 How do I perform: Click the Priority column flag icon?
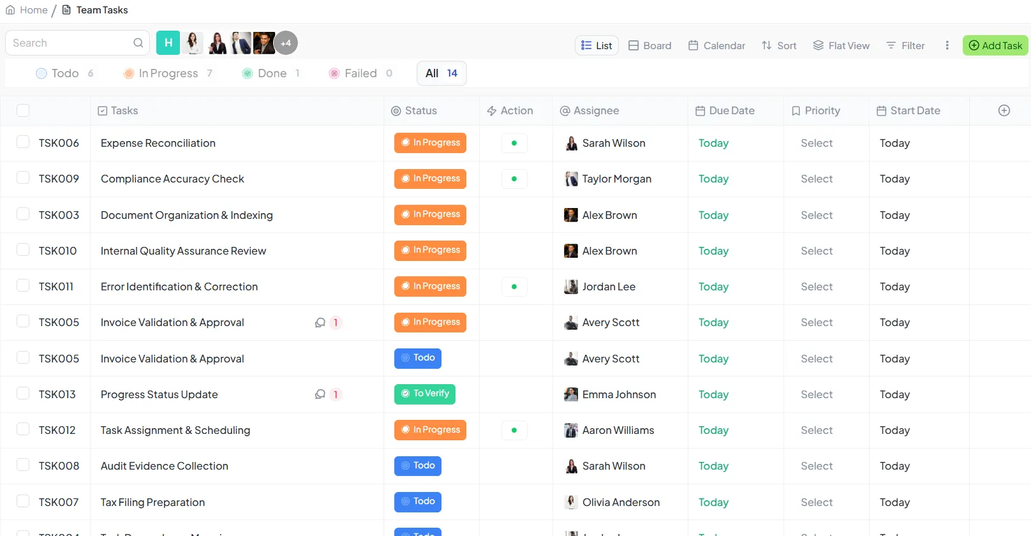click(x=796, y=111)
